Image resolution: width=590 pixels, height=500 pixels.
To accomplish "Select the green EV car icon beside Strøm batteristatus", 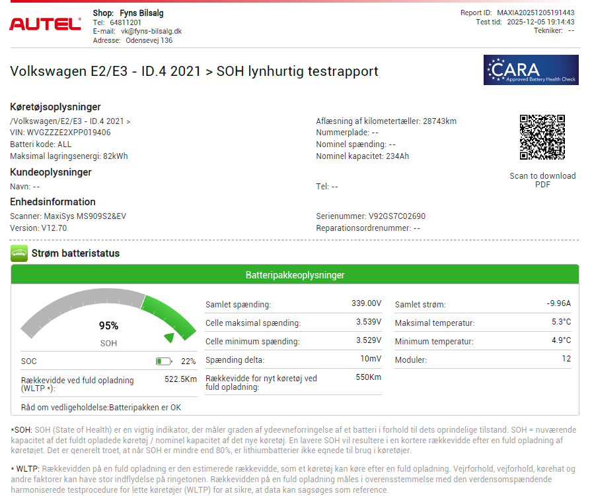I will pos(18,253).
